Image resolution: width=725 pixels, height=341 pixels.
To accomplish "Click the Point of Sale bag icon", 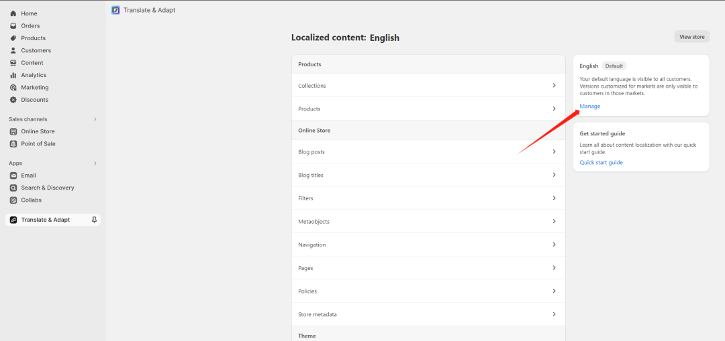I will 13,143.
